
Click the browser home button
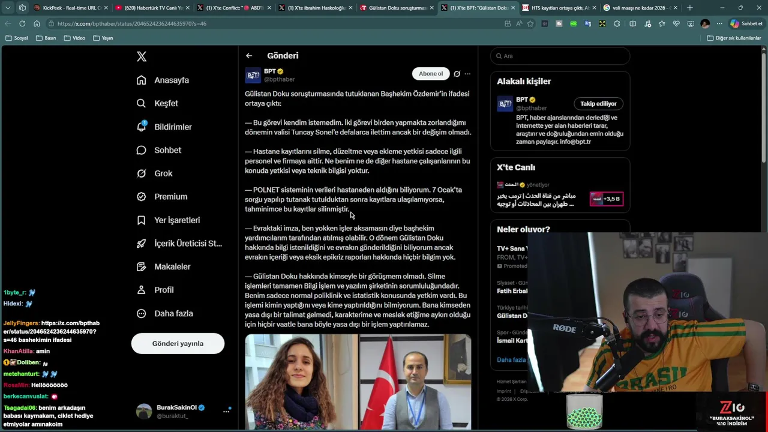[x=37, y=23]
